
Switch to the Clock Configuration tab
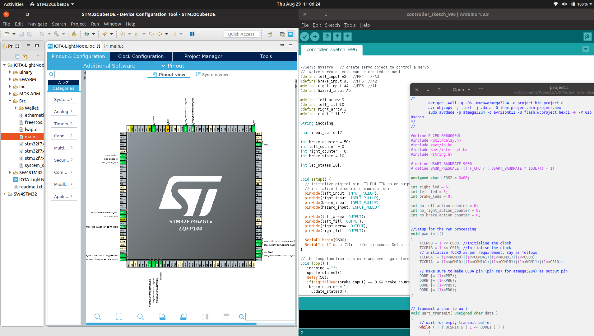coord(141,56)
